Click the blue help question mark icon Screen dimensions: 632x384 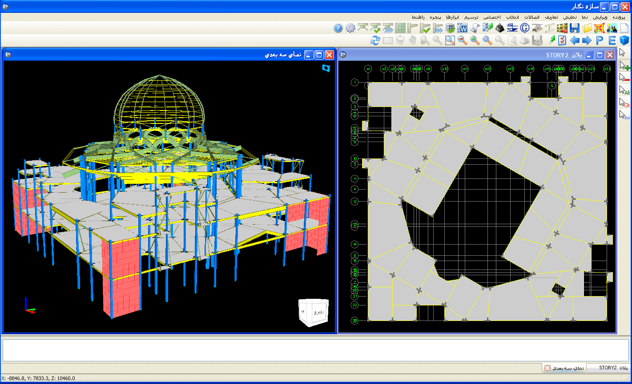pos(338,28)
